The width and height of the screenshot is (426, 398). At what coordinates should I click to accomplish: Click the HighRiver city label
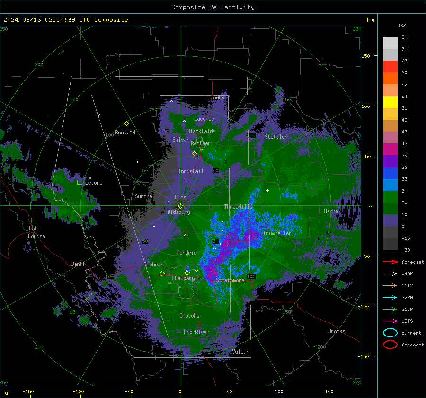pos(196,332)
